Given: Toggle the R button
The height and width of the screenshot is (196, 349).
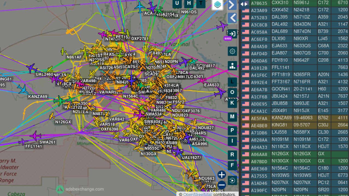Looking at the screenshot, I should click(x=232, y=155).
